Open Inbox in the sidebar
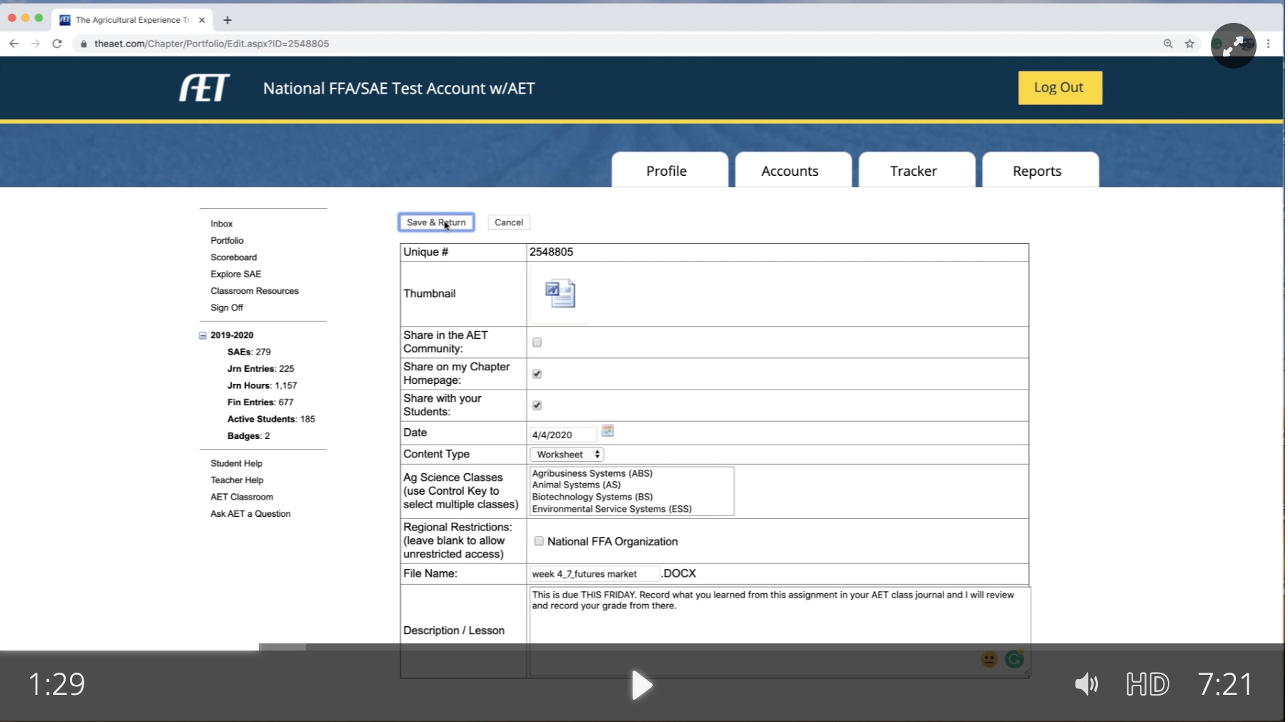This screenshot has width=1288, height=722. pyautogui.click(x=222, y=224)
